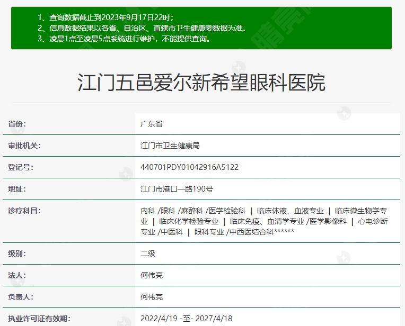Click 何伟亮 in the 法人 row

(x=152, y=275)
